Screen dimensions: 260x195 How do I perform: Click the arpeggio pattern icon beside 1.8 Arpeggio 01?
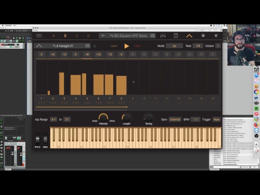coord(39,46)
